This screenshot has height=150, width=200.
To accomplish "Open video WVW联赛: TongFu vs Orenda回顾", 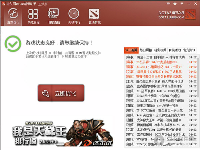I will (159, 140).
